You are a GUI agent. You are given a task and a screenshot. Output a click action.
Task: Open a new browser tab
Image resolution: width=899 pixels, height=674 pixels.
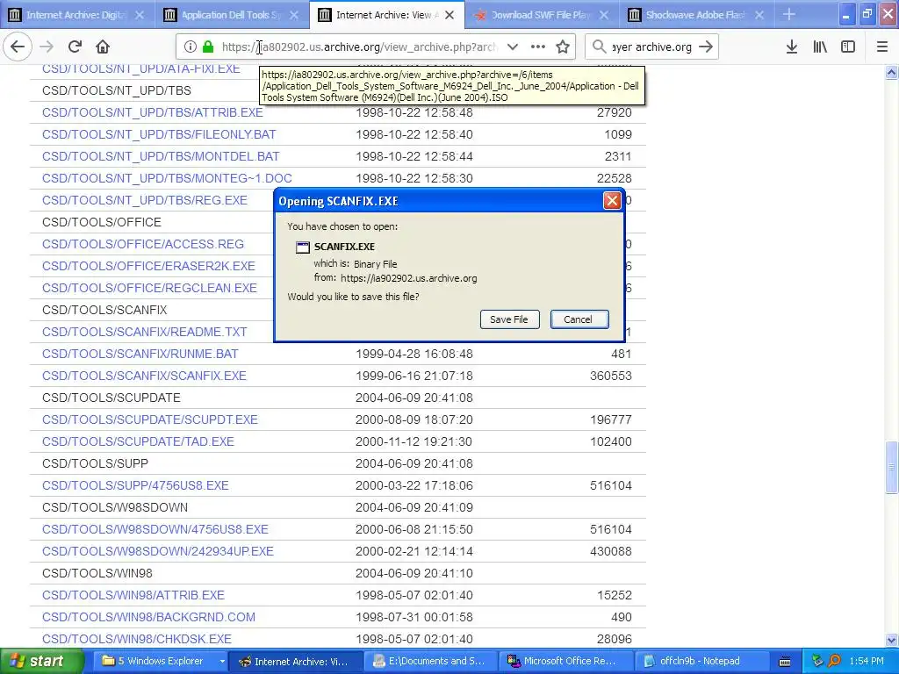point(789,15)
